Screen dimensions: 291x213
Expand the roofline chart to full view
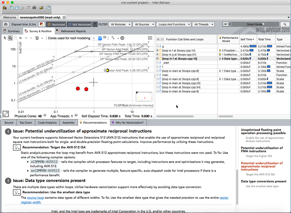coord(6,114)
